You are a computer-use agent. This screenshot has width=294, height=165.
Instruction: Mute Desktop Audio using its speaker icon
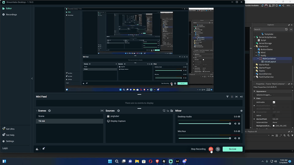point(235,123)
